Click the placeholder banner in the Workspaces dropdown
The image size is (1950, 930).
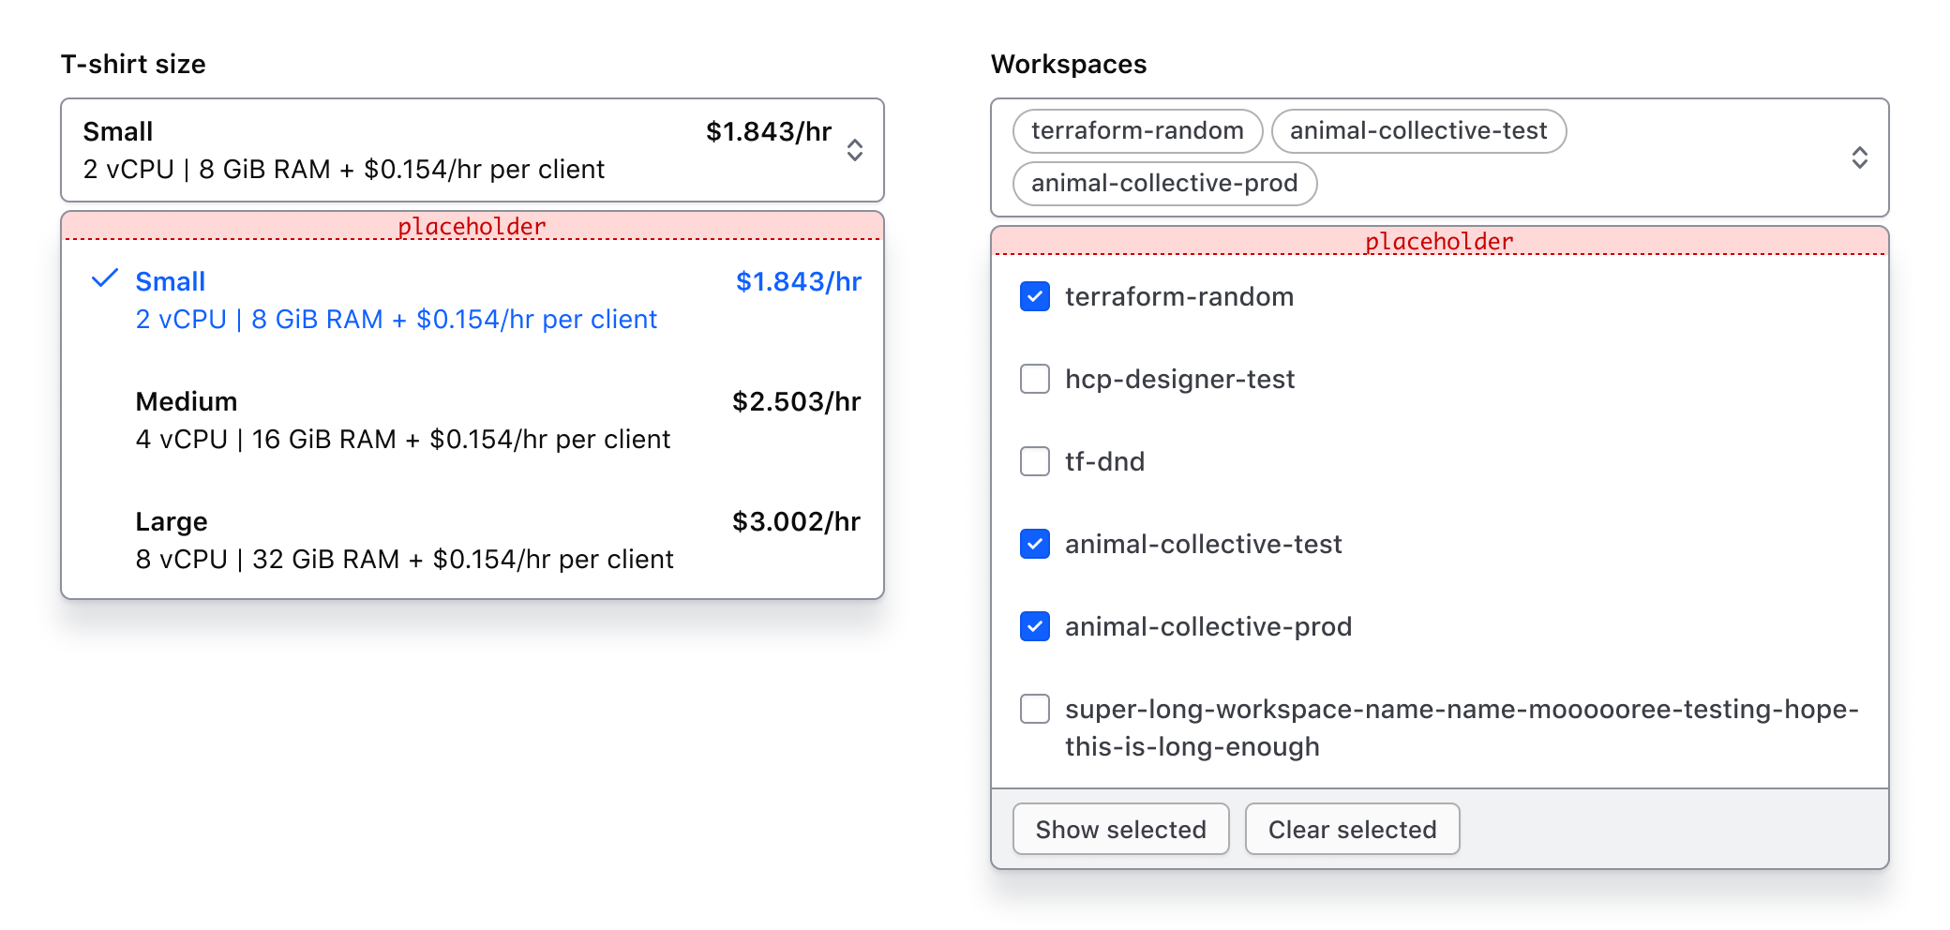click(x=1439, y=241)
